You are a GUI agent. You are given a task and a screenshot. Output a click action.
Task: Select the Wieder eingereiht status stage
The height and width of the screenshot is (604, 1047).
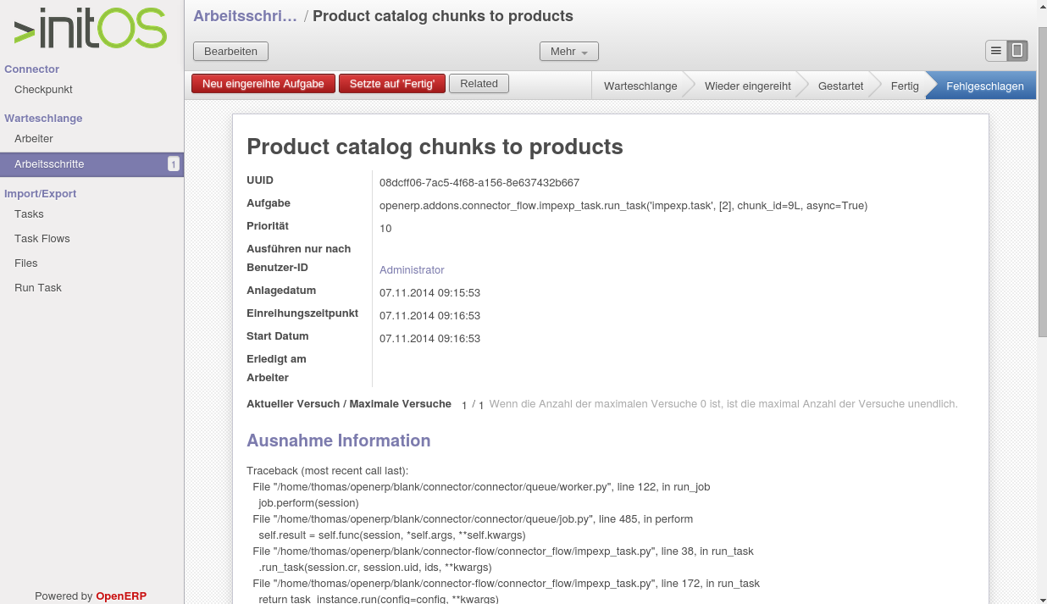coord(748,86)
